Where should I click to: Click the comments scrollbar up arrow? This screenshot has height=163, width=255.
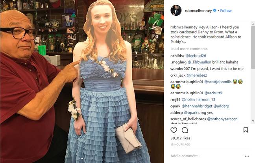(x=253, y=24)
